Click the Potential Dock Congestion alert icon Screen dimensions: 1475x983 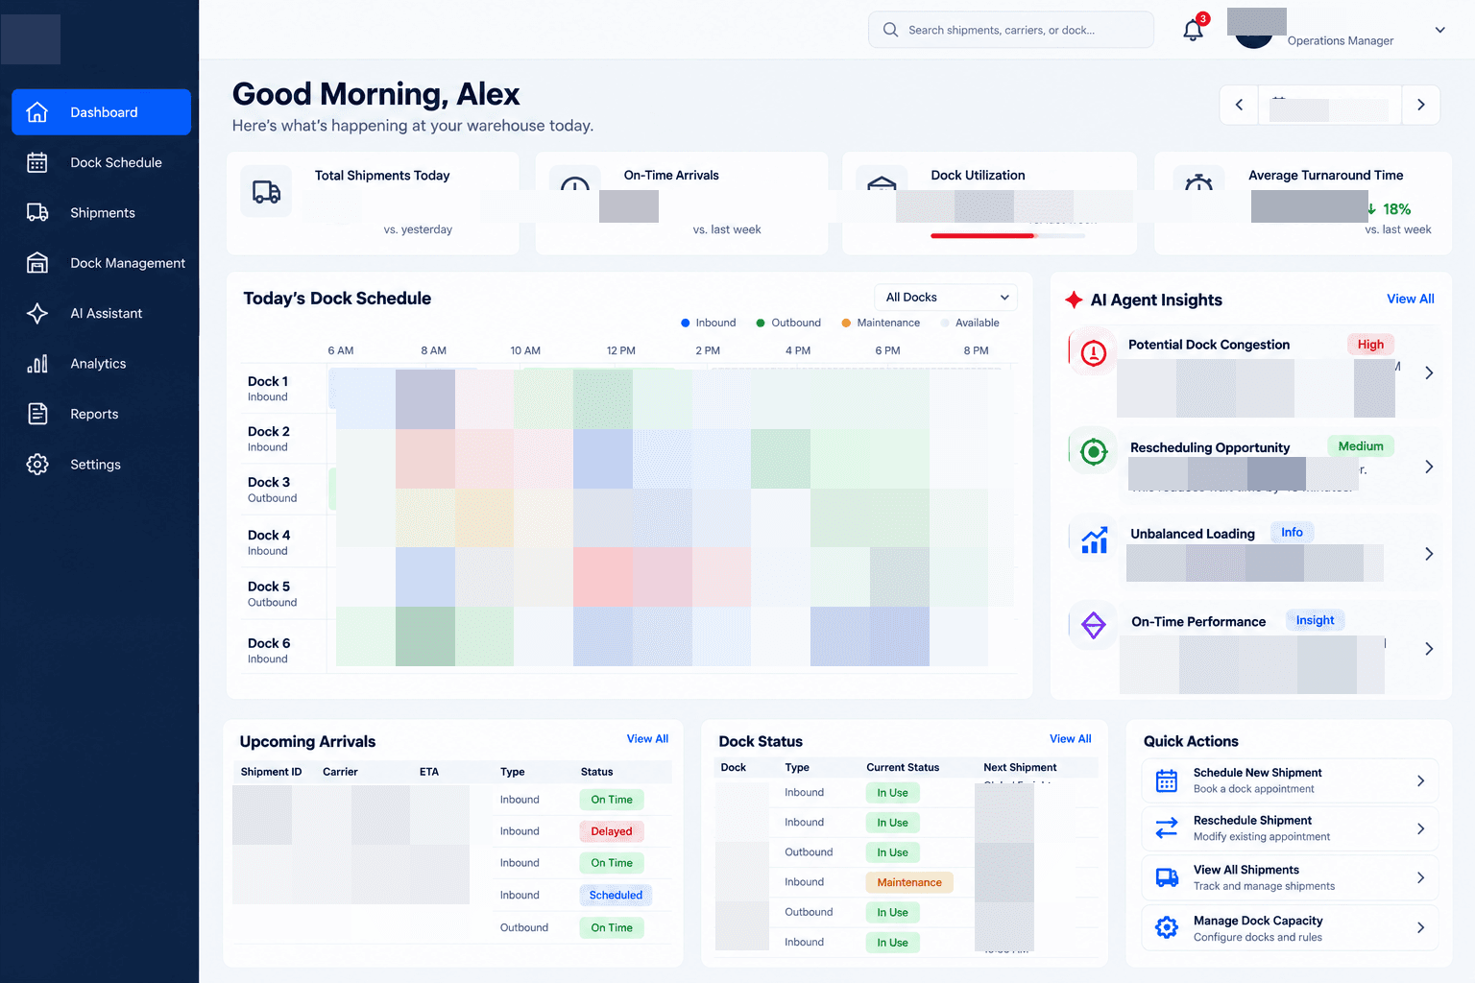tap(1093, 353)
